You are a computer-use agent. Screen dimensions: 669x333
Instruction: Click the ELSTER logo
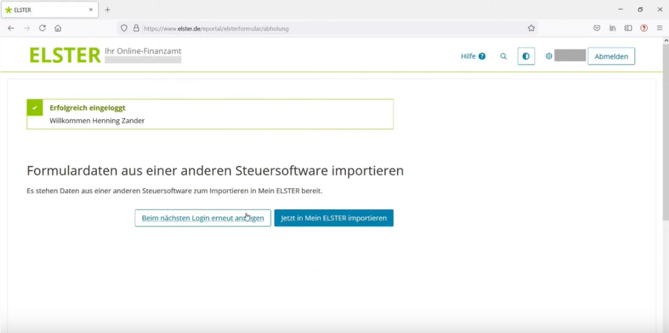pos(65,55)
